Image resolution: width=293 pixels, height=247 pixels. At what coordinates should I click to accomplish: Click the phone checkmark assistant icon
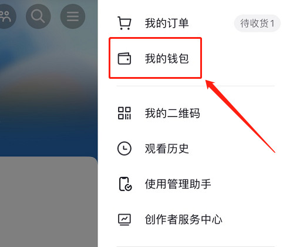[125, 184]
